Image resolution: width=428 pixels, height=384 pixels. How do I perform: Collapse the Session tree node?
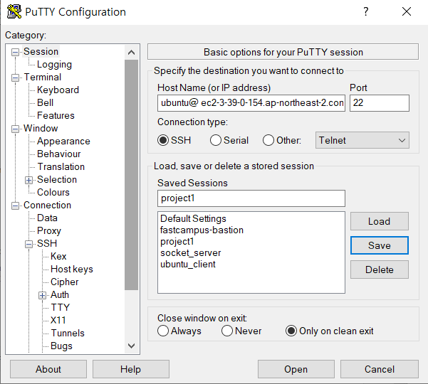pos(15,52)
